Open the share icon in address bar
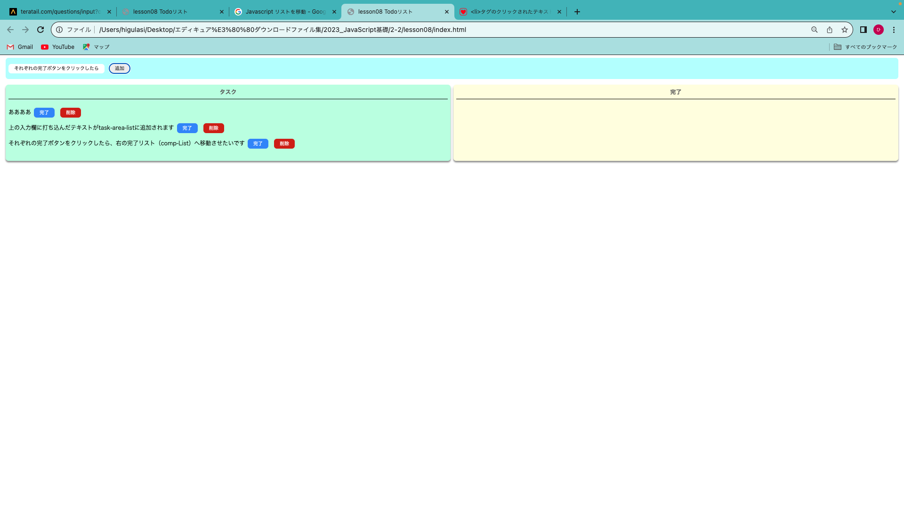 (830, 30)
